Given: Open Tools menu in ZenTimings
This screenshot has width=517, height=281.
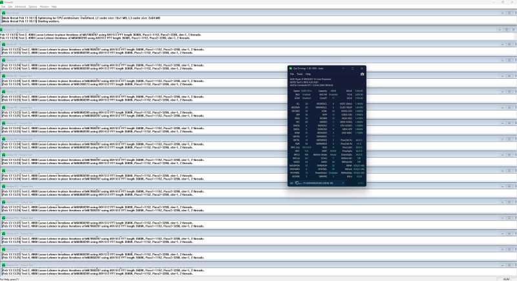Looking at the screenshot, I should click(299, 74).
